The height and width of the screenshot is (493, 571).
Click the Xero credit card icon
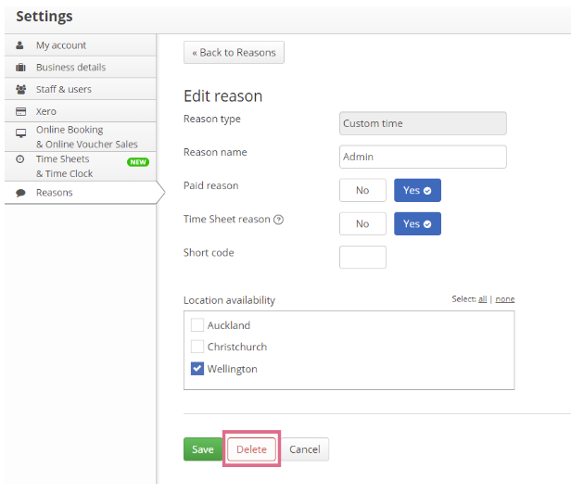coord(21,111)
